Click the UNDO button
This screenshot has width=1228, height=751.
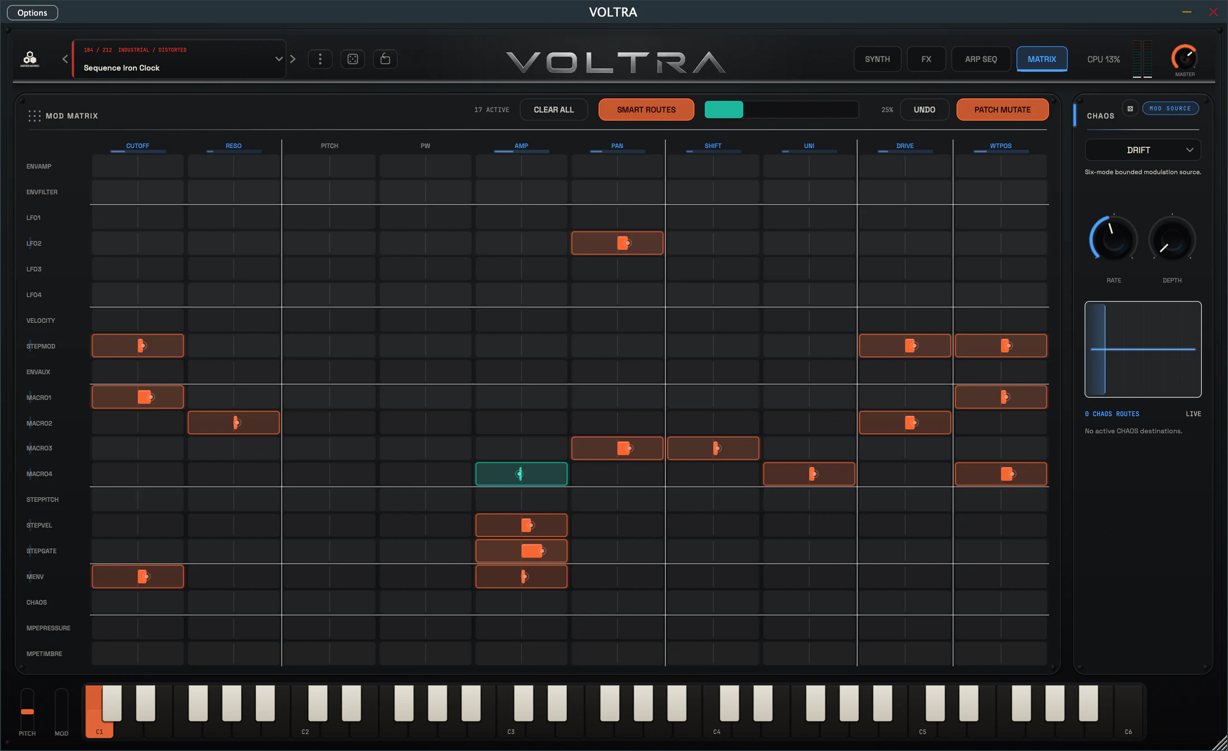[924, 109]
